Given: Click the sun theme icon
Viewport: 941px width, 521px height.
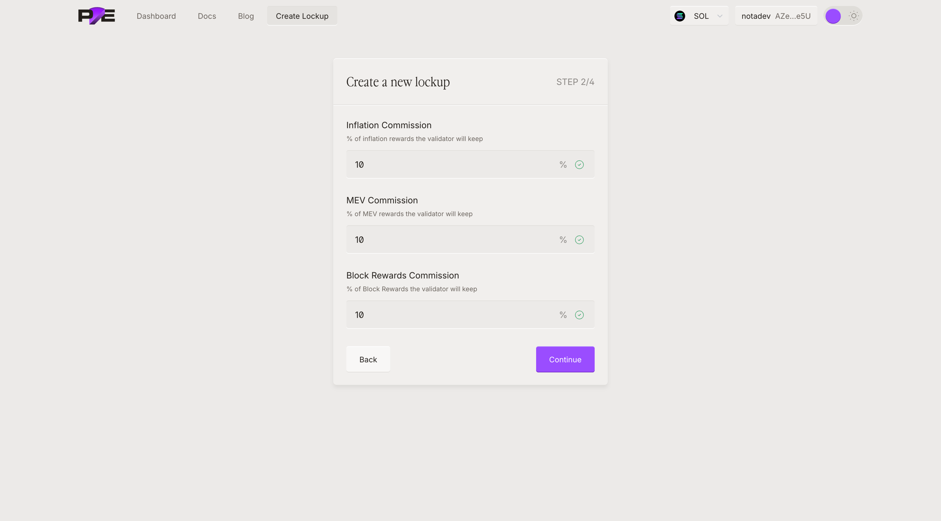Looking at the screenshot, I should [x=854, y=16].
